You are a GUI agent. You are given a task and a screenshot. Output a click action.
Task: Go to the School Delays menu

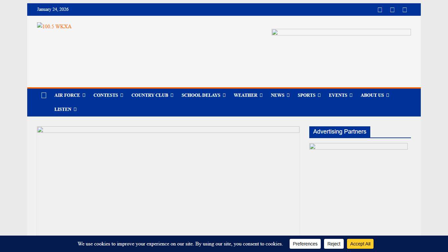point(201,95)
